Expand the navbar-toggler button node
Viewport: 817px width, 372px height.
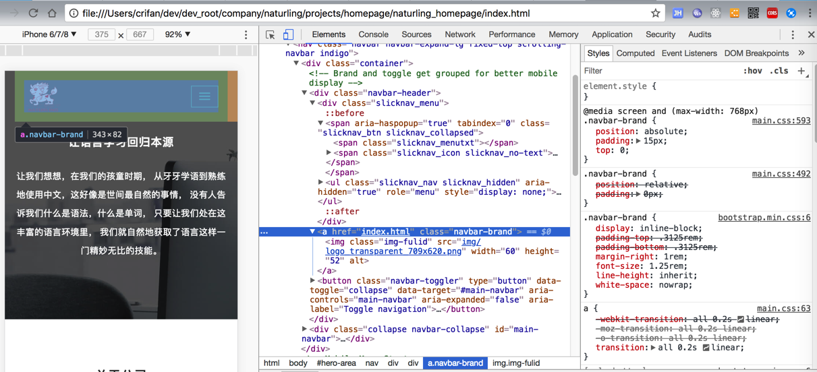[312, 280]
